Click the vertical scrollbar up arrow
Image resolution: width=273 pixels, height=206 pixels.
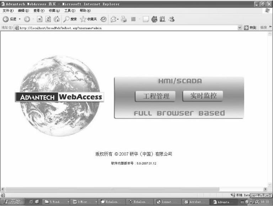pos(269,34)
